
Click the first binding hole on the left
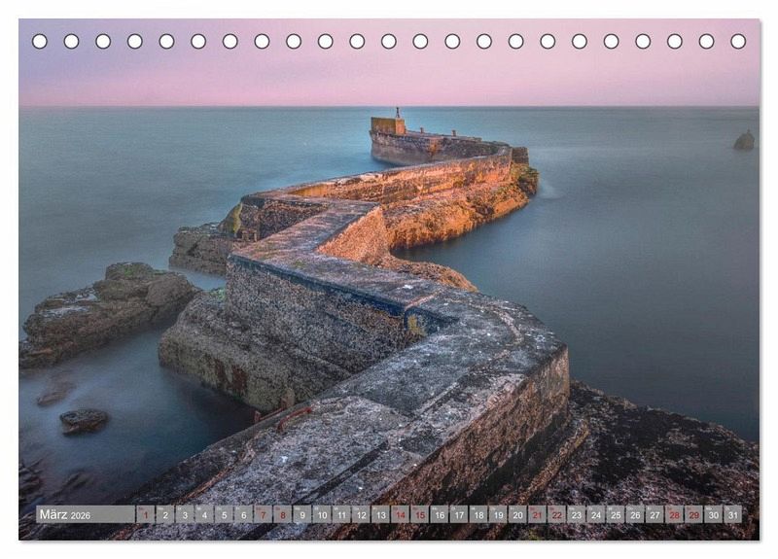[40, 41]
